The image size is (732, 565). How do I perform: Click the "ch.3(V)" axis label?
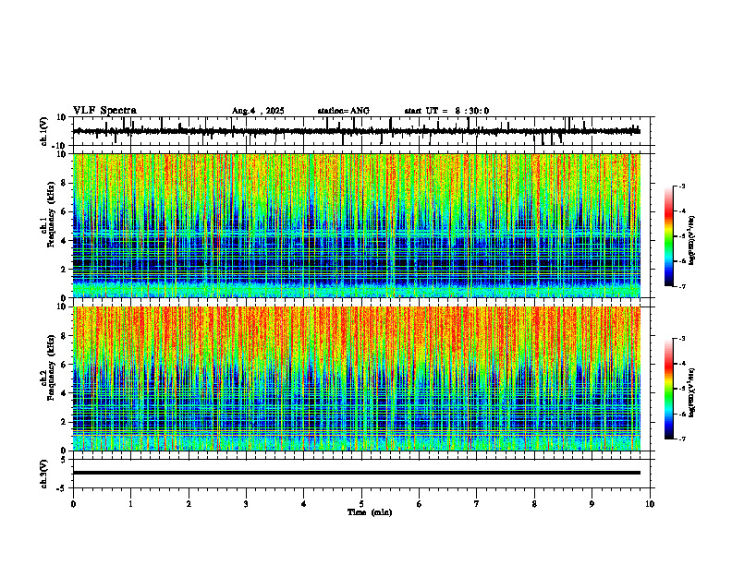[x=44, y=475]
